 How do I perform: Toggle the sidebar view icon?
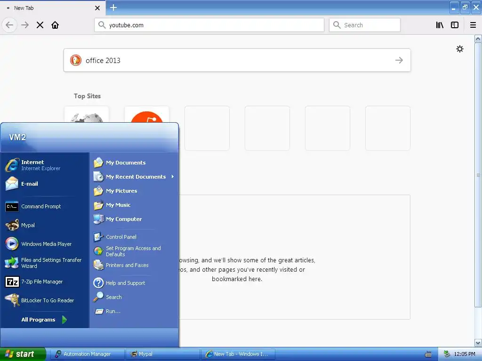455,25
